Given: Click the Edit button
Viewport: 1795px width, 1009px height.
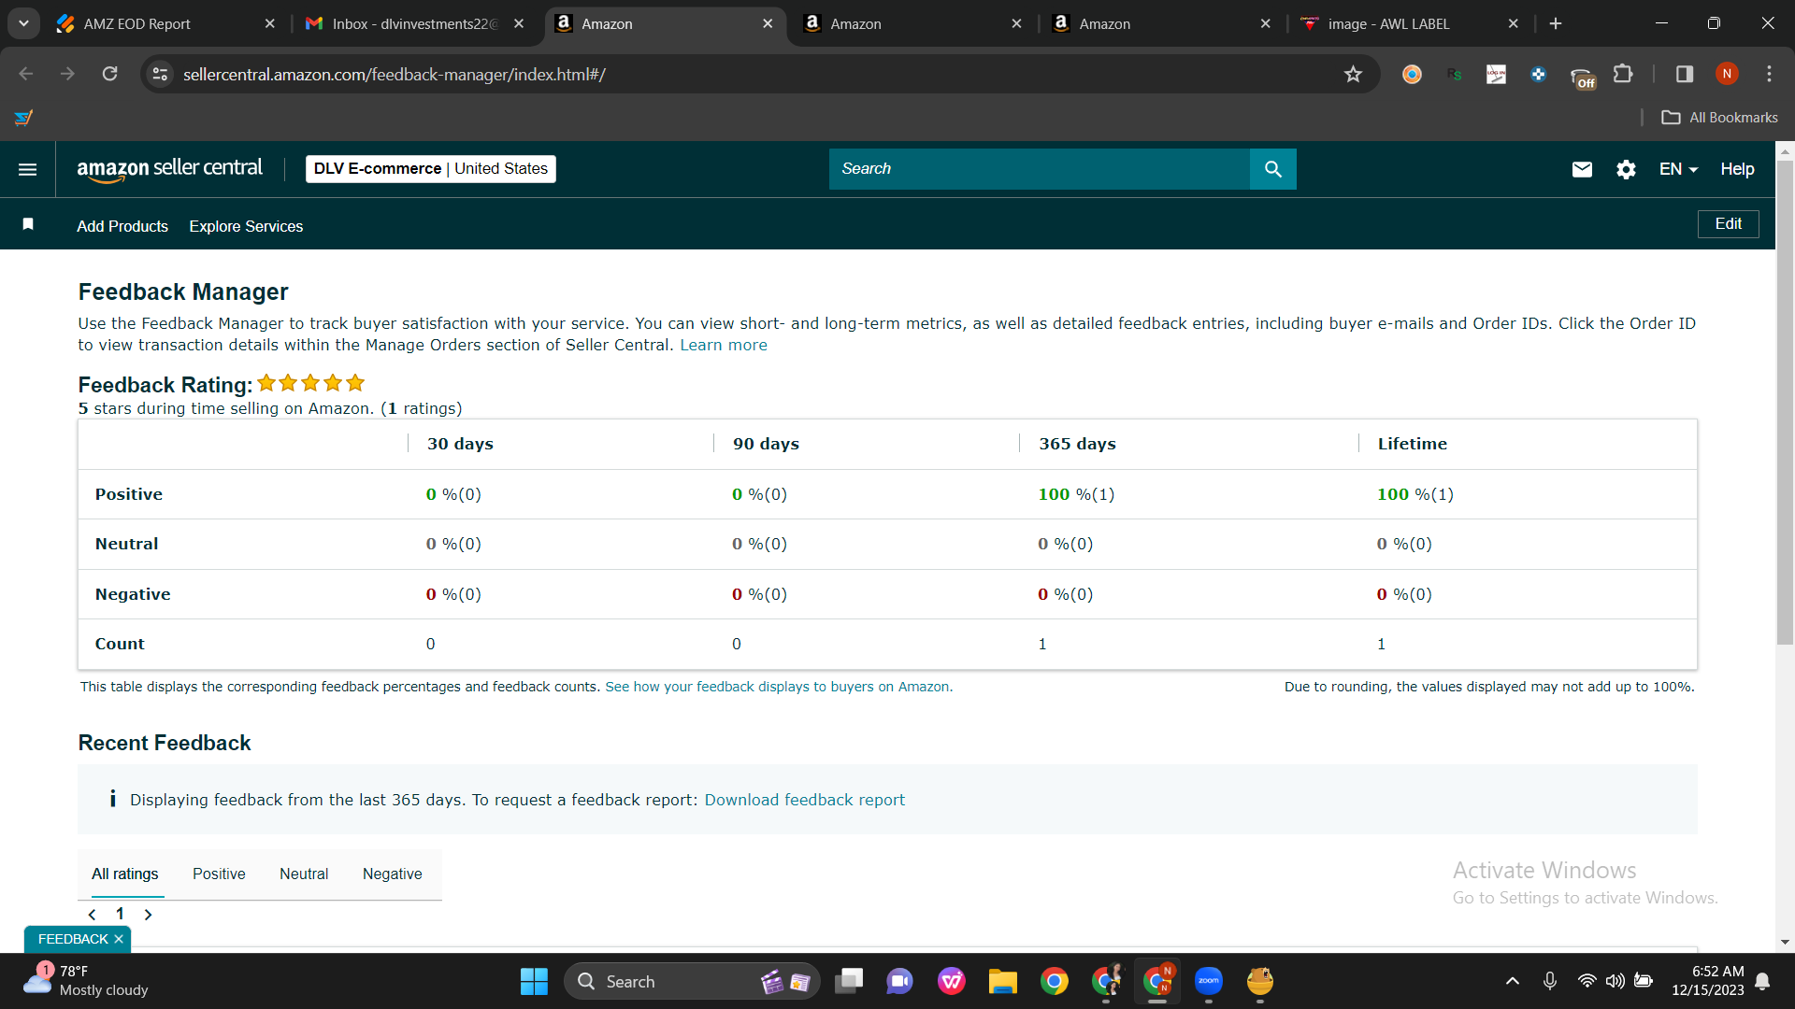Looking at the screenshot, I should 1728,224.
